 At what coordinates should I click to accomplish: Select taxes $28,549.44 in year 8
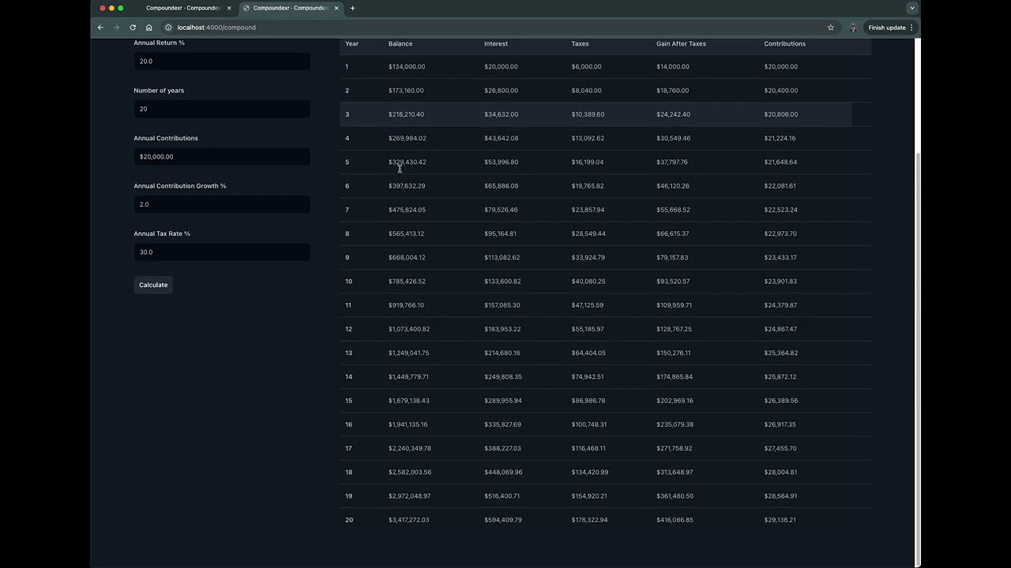pos(588,234)
